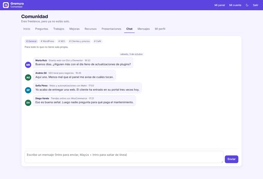Focus the Escribe un mensaje input
Viewport: 263px width, 179px height.
coord(124,157)
